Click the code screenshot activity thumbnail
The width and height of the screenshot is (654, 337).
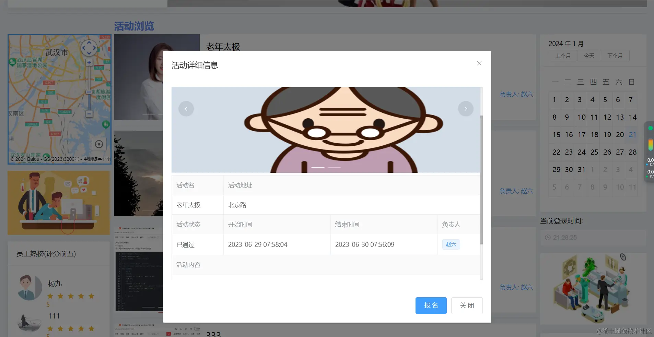138,269
